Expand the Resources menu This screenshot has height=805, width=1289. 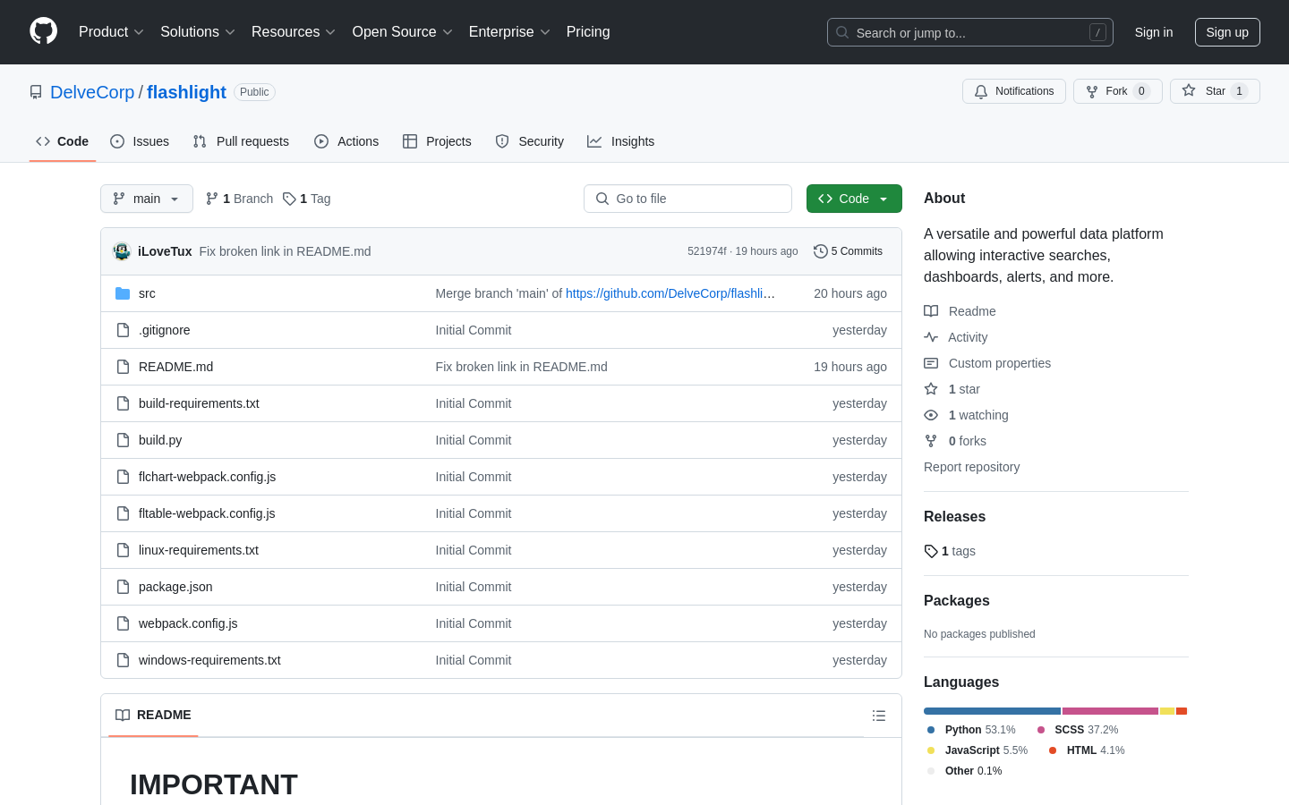pyautogui.click(x=294, y=32)
